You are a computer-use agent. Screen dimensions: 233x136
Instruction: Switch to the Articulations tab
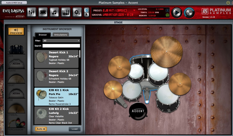(61, 35)
